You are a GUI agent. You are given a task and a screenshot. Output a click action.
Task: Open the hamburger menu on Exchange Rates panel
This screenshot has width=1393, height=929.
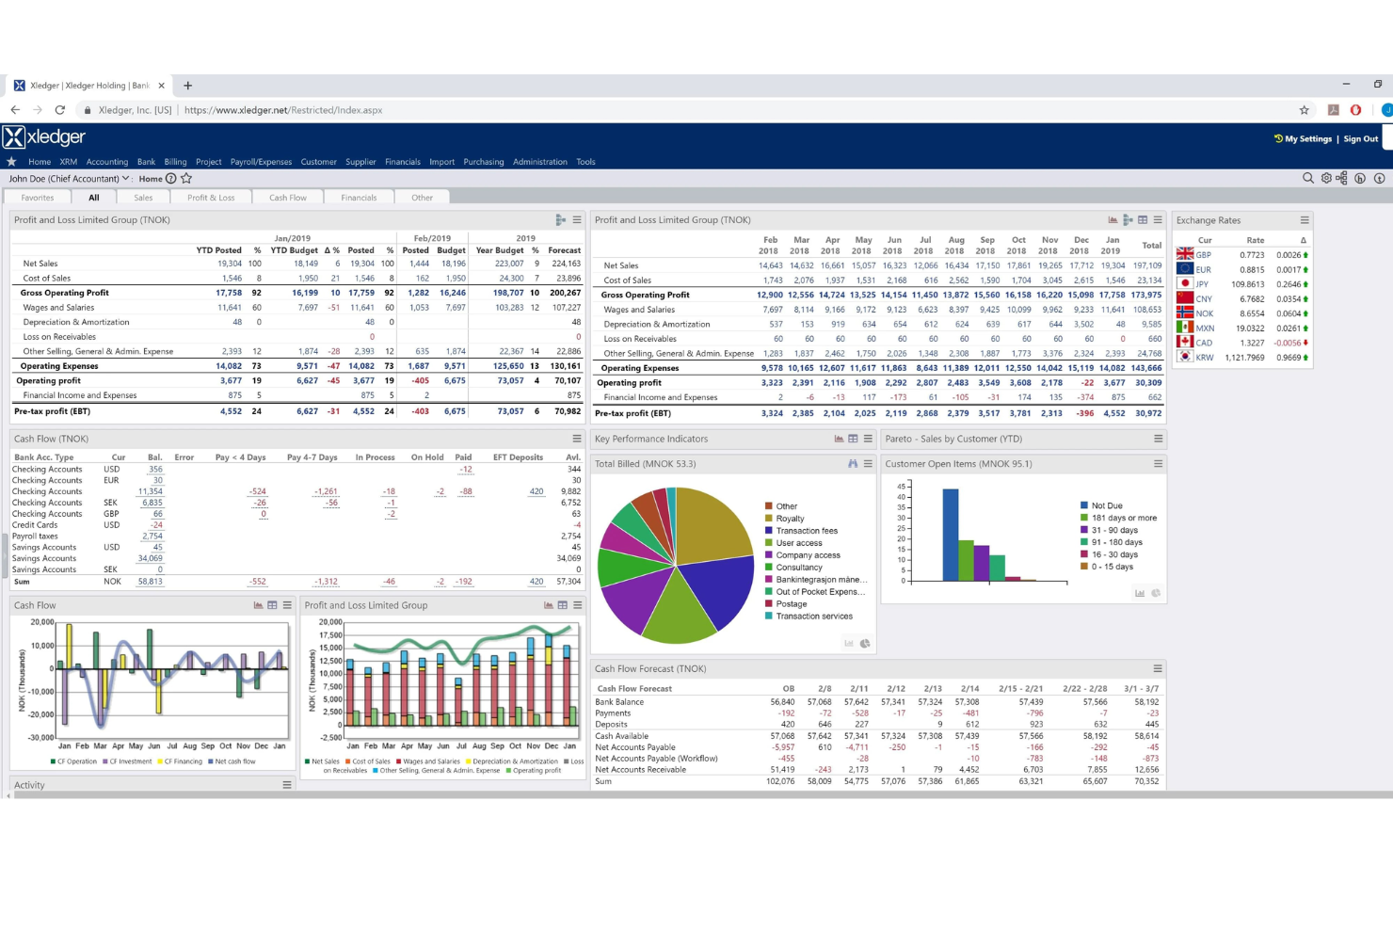(x=1306, y=219)
